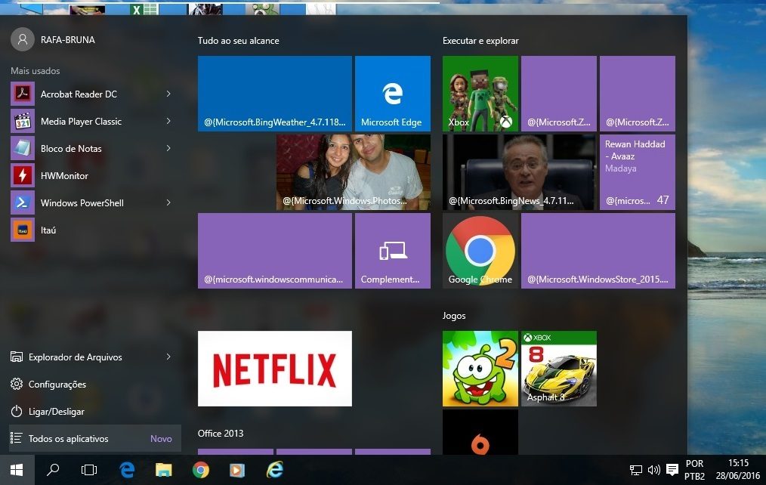Open the Microsoft Edge tile
The height and width of the screenshot is (485, 766).
coord(393,94)
